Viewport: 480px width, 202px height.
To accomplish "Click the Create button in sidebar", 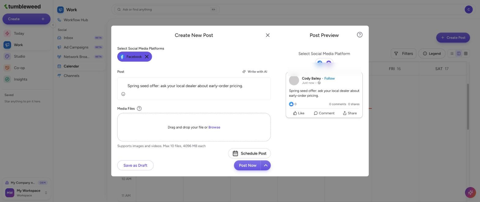I will click(26, 19).
